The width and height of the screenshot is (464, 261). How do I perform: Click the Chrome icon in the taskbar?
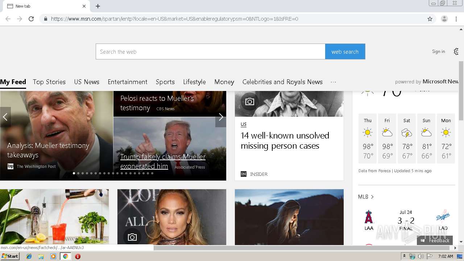coord(65,256)
